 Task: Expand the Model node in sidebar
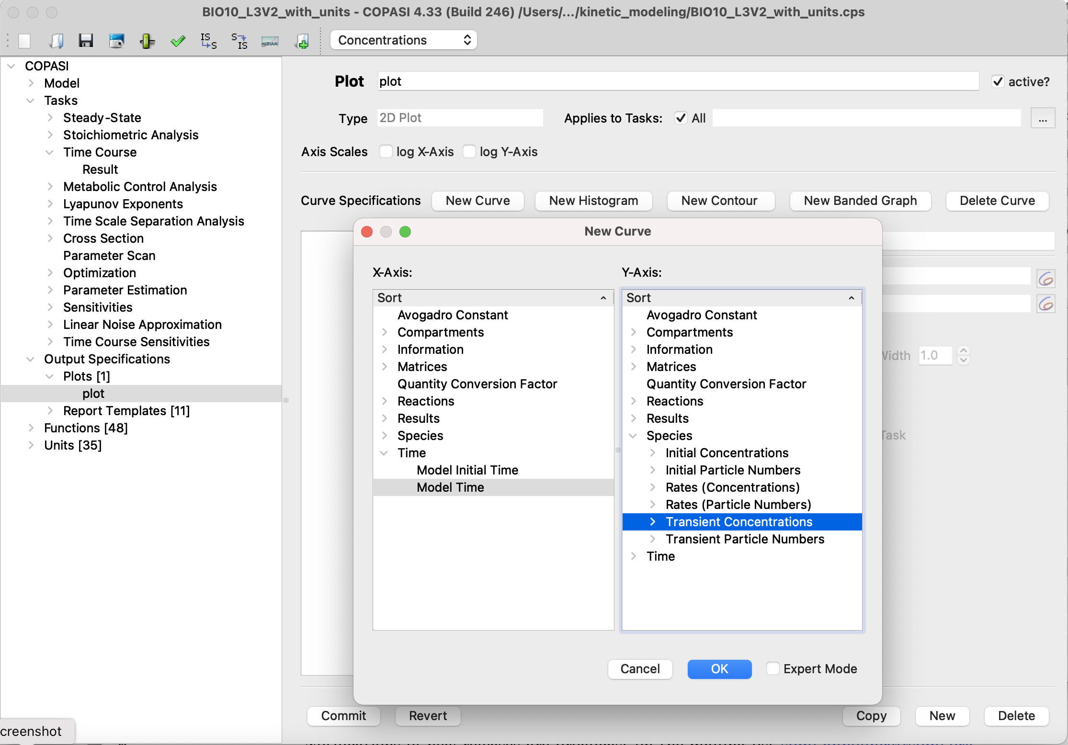pos(31,83)
